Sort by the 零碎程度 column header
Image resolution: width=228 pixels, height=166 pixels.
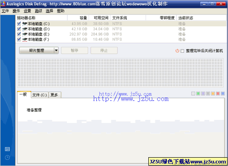[x=161, y=18]
